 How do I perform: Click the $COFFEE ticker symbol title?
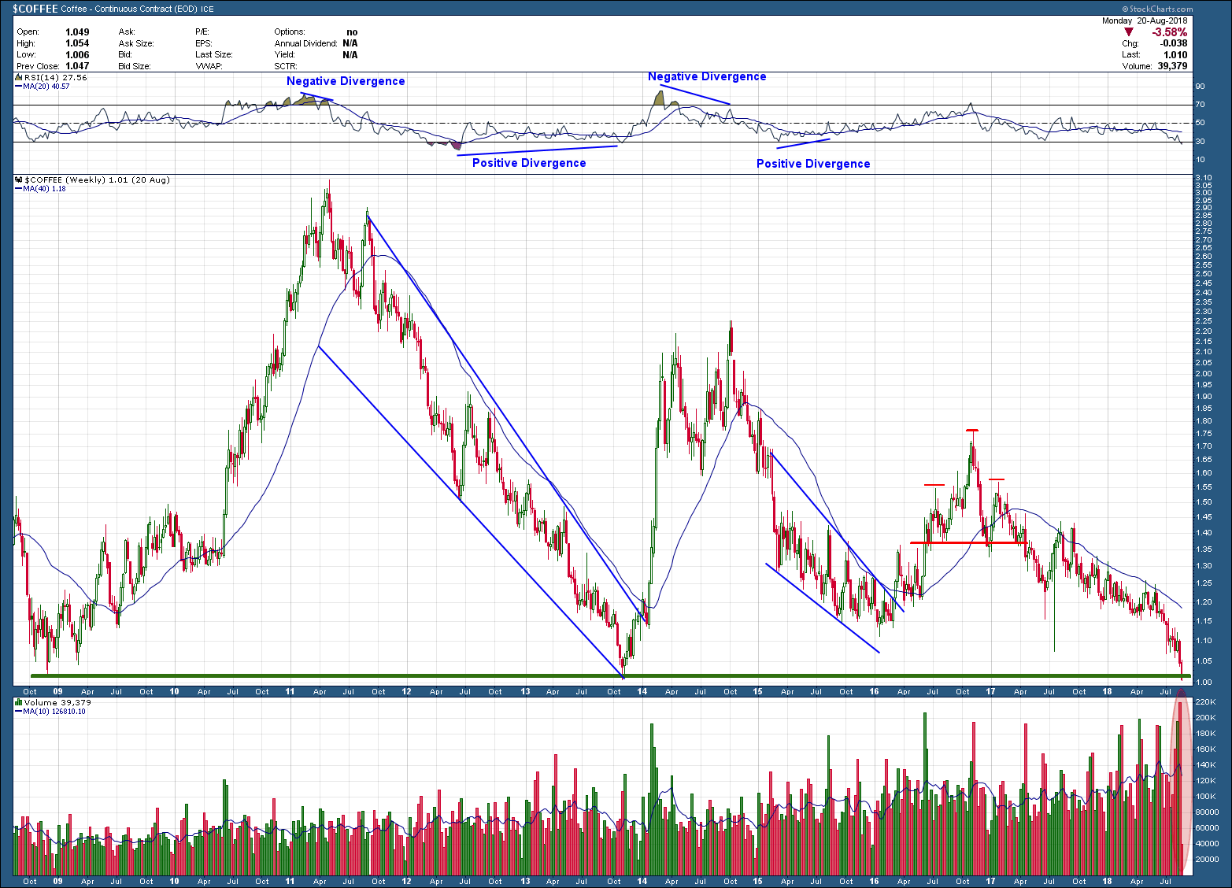pyautogui.click(x=35, y=9)
